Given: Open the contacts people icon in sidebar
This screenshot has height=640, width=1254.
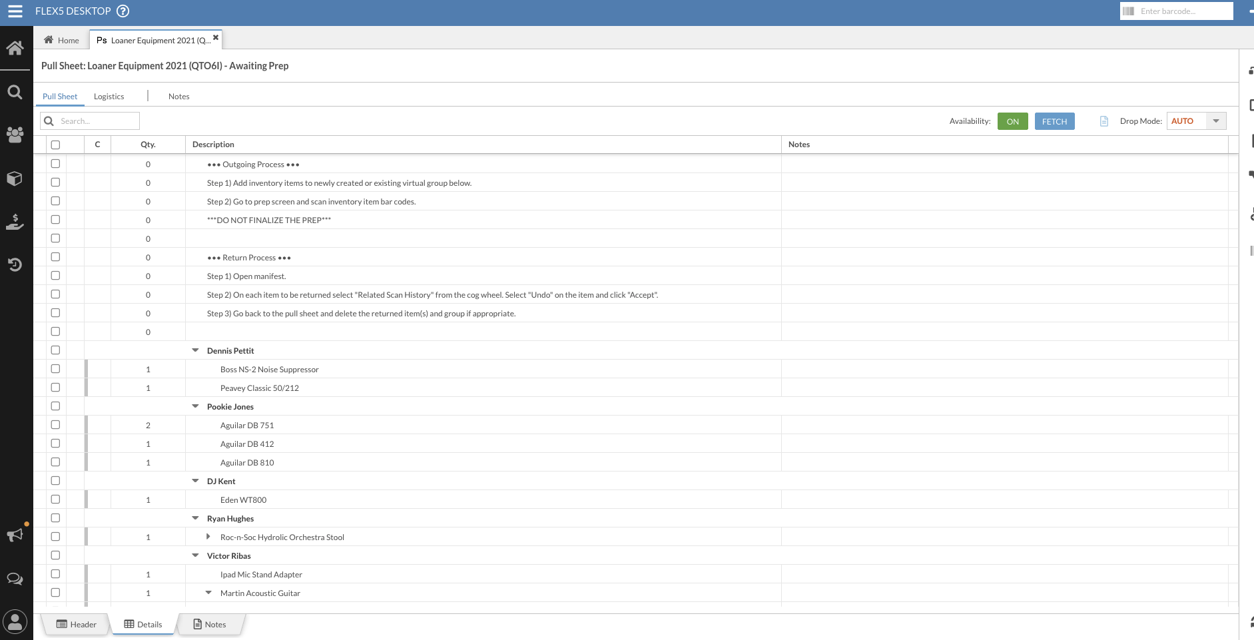Looking at the screenshot, I should (x=15, y=135).
